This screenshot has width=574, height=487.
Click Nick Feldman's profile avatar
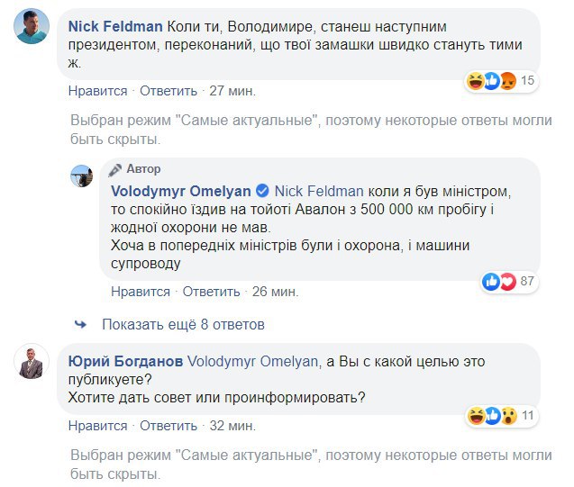coord(32,26)
